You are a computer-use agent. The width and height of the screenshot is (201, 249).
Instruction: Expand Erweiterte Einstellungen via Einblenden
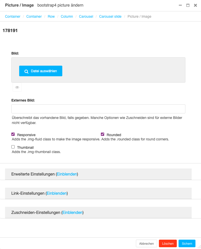[x=67, y=174]
